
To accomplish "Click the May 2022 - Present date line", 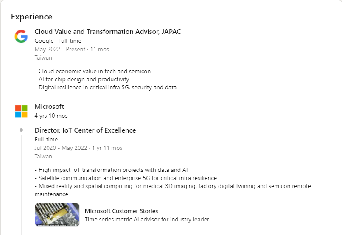I will 72,50.
